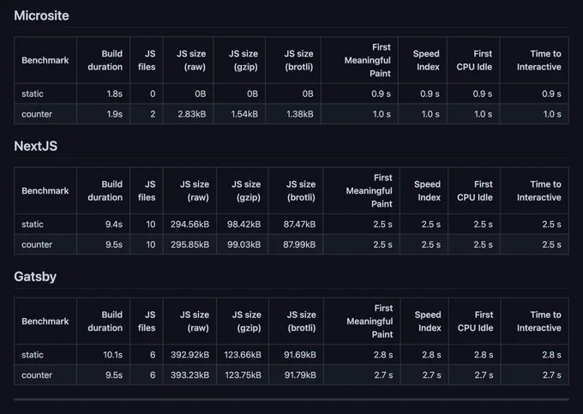Viewport: 583px width, 414px height.
Task: Click the Gatsby section heading
Action: pyautogui.click(x=35, y=277)
